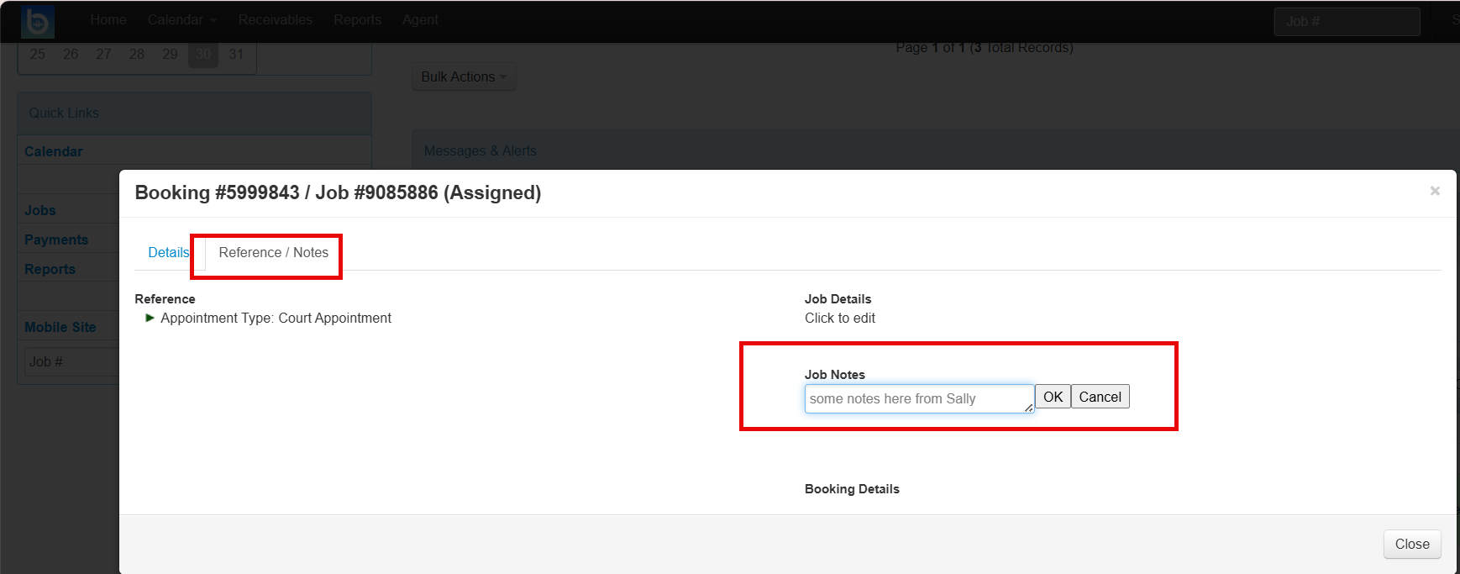Cancel the job notes edit

click(x=1100, y=397)
